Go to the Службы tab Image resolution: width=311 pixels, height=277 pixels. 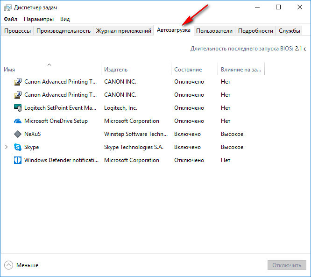pyautogui.click(x=289, y=31)
